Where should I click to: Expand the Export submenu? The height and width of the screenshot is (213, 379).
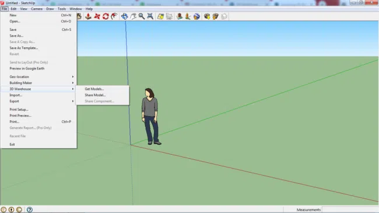38,101
